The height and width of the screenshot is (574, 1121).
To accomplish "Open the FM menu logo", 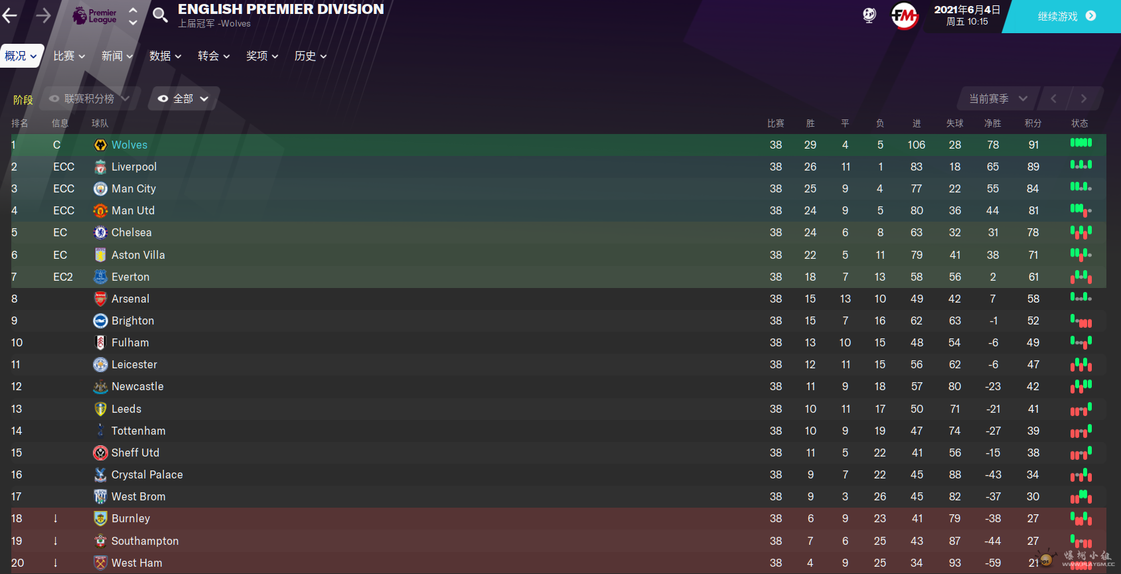I will pyautogui.click(x=904, y=16).
